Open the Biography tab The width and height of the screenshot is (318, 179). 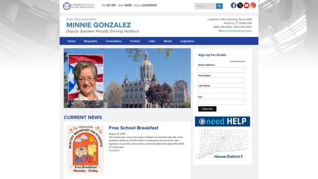tap(90, 41)
